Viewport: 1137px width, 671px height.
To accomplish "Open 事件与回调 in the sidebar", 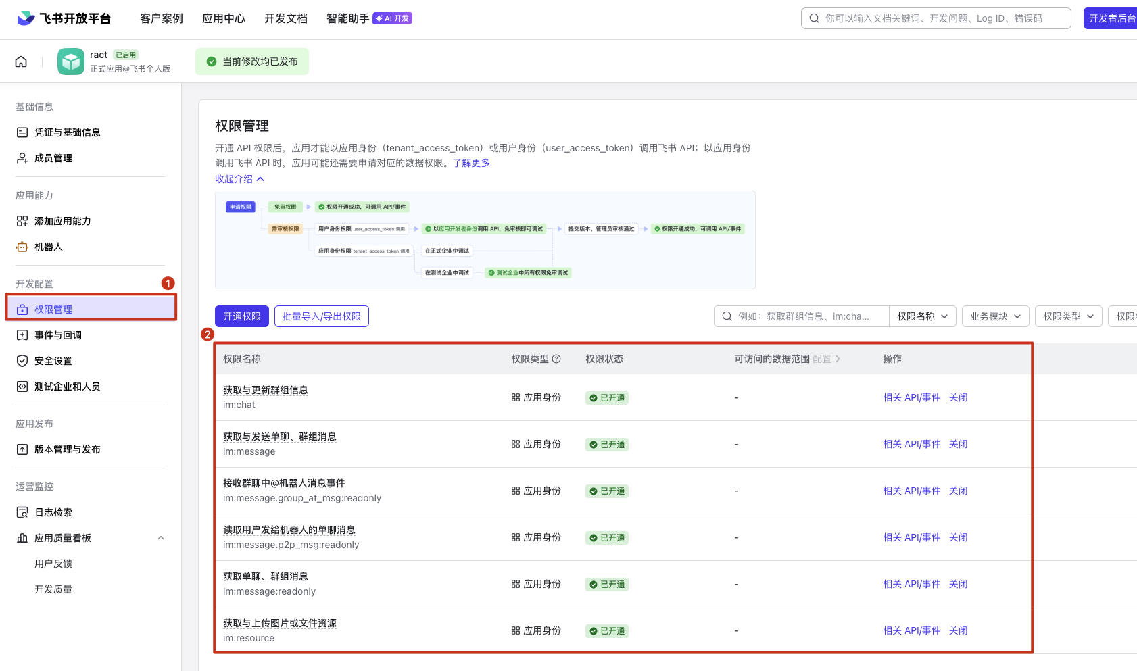I will pyautogui.click(x=58, y=335).
